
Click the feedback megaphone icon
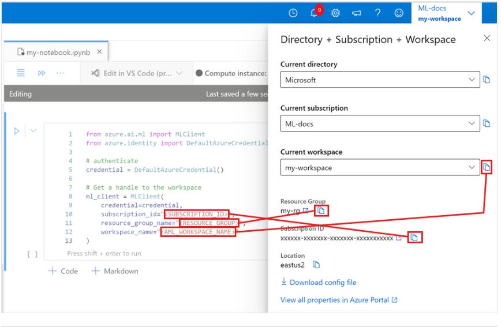point(357,13)
